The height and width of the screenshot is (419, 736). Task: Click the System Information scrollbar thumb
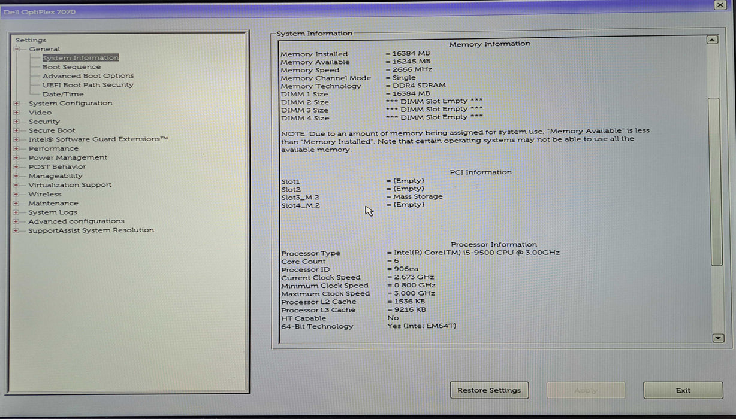[x=716, y=181]
